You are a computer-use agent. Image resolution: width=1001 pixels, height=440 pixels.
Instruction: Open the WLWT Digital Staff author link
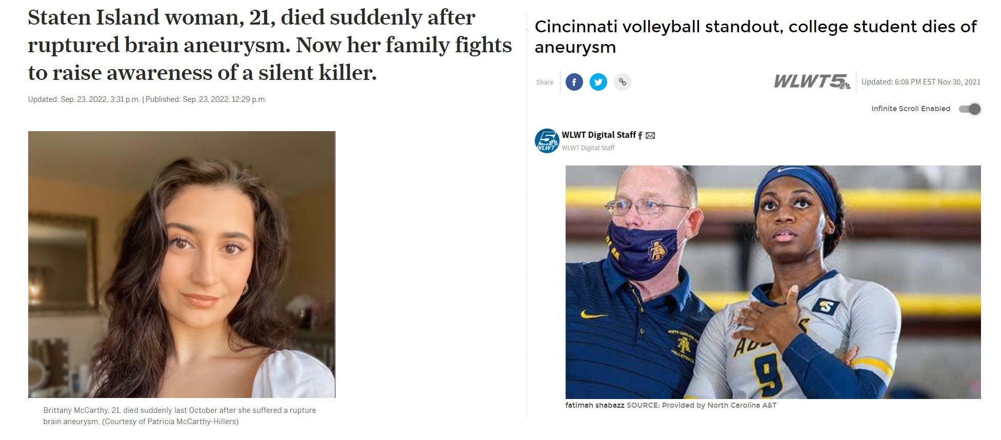[598, 135]
